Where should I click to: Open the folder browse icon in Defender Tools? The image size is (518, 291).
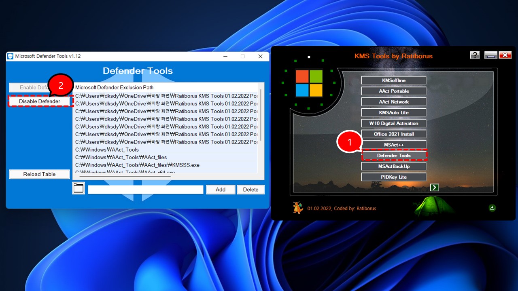pyautogui.click(x=78, y=188)
